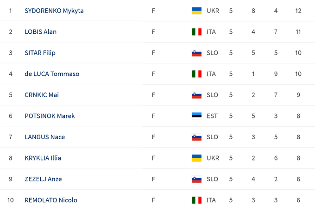315x204 pixels.
Task: Click the Slovenia flag in SITAR Filip row
Action: tap(196, 53)
